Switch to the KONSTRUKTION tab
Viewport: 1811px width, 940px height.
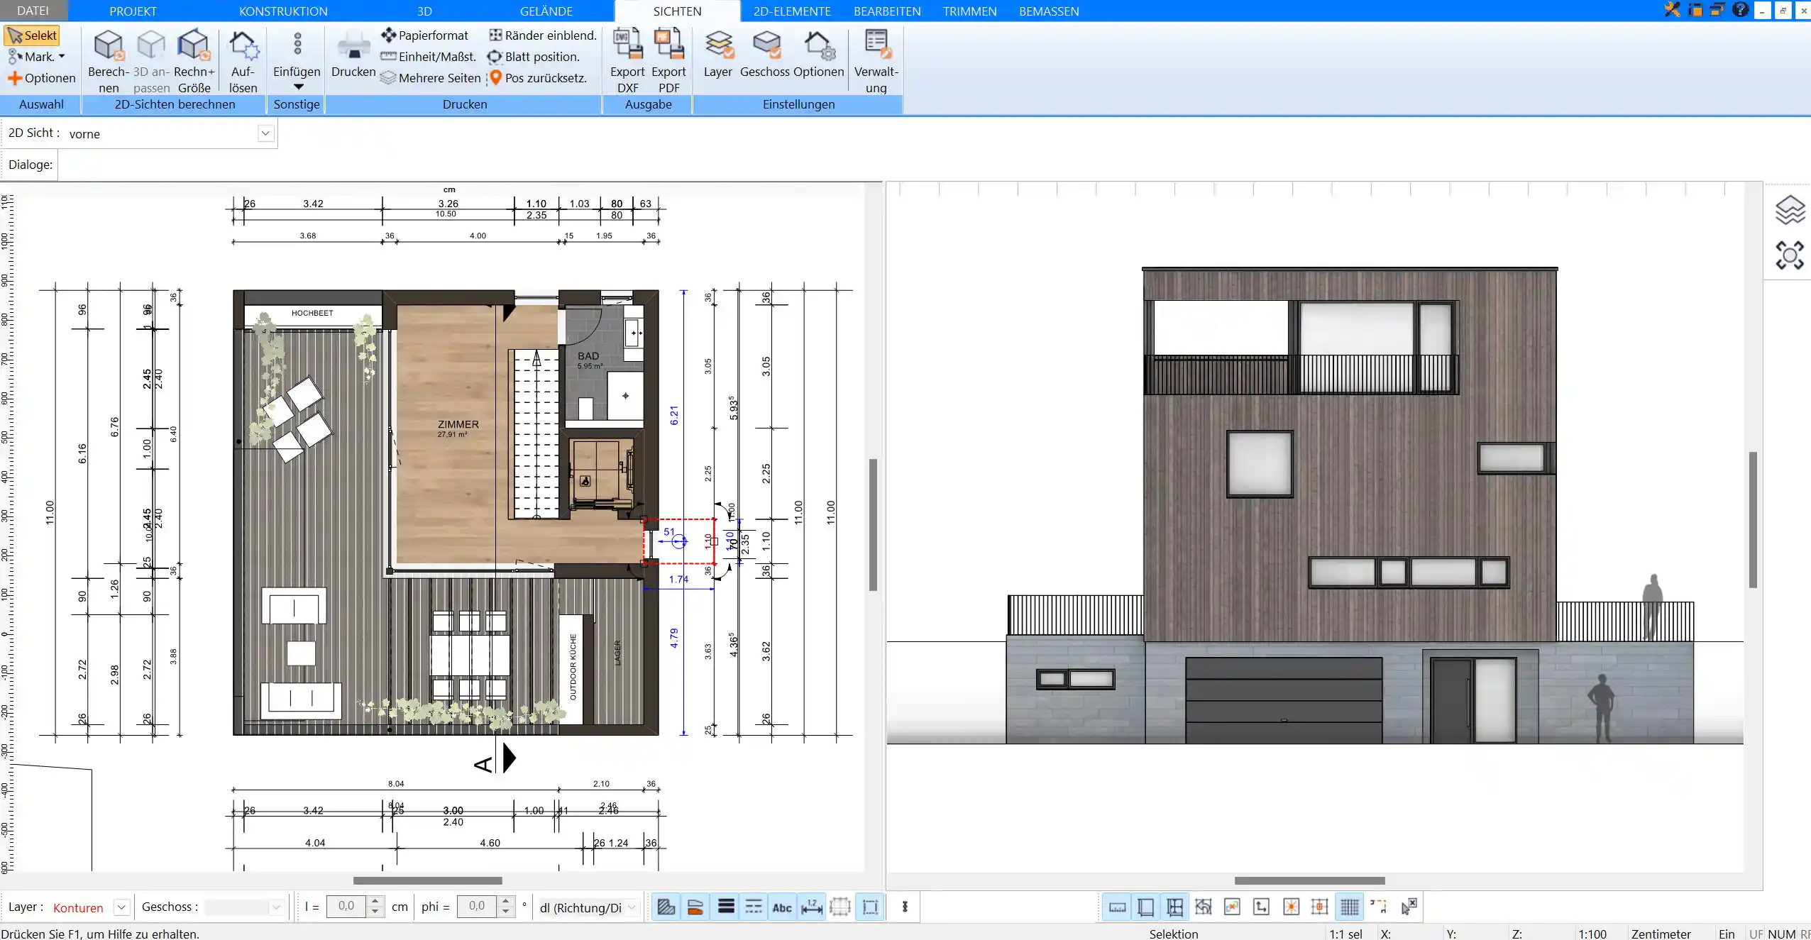click(283, 11)
